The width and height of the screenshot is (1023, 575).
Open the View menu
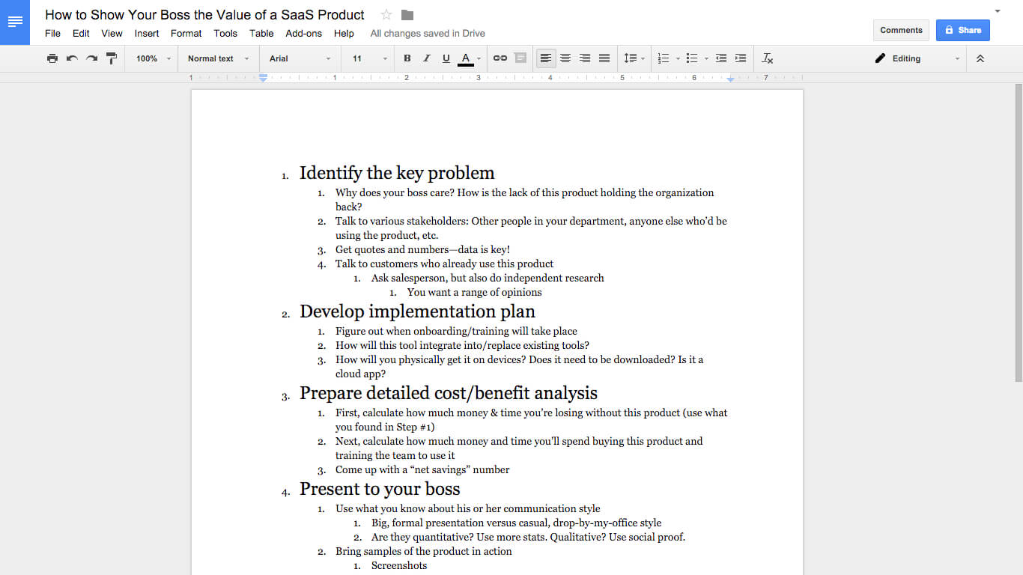(x=112, y=34)
